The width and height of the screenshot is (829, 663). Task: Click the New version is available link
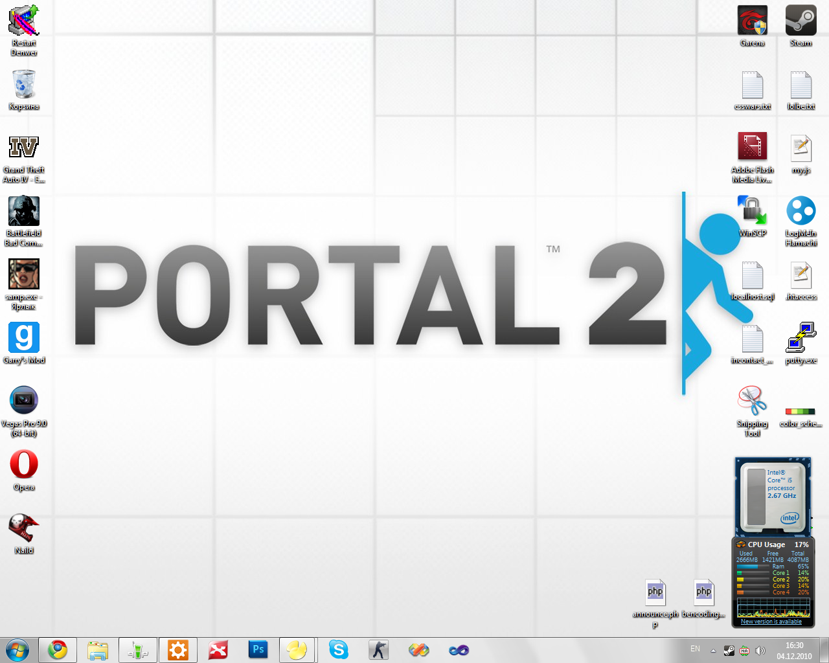771,622
